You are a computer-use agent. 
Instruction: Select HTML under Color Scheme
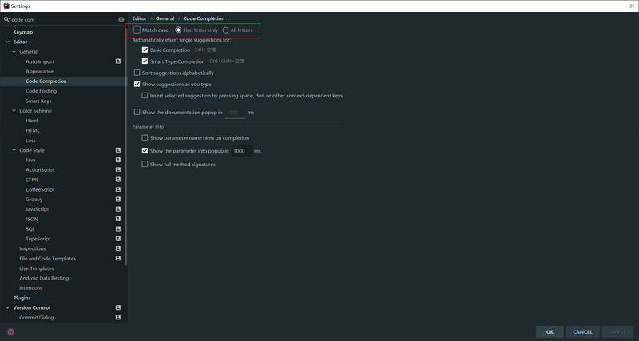pyautogui.click(x=33, y=130)
